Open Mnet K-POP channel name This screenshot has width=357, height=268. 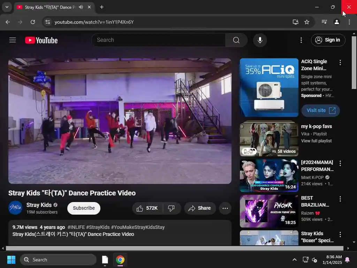click(312, 177)
